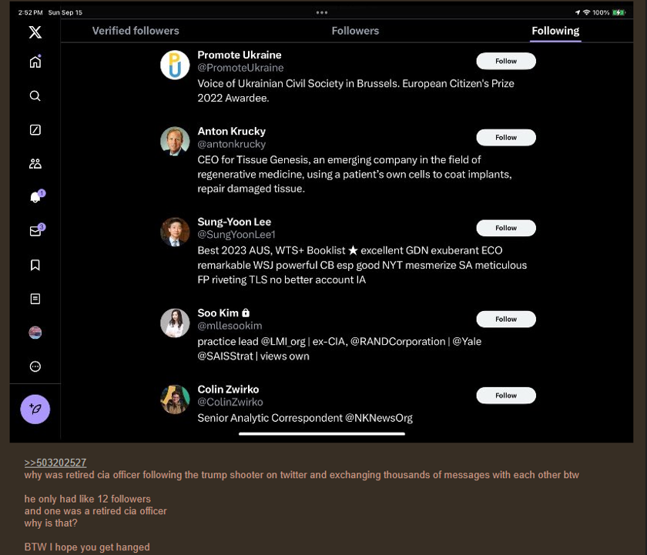This screenshot has height=555, width=647.
Task: Open the Grok slash icon
Action: coord(35,130)
